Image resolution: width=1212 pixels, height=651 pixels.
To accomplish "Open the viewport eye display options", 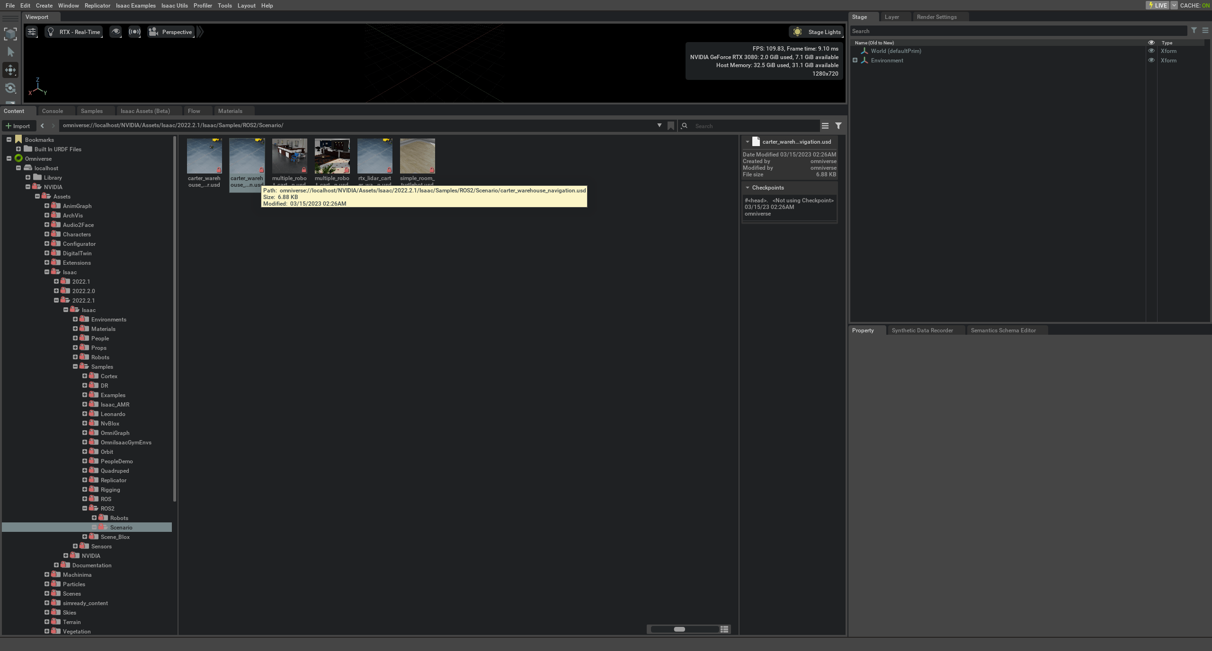I will click(x=116, y=32).
